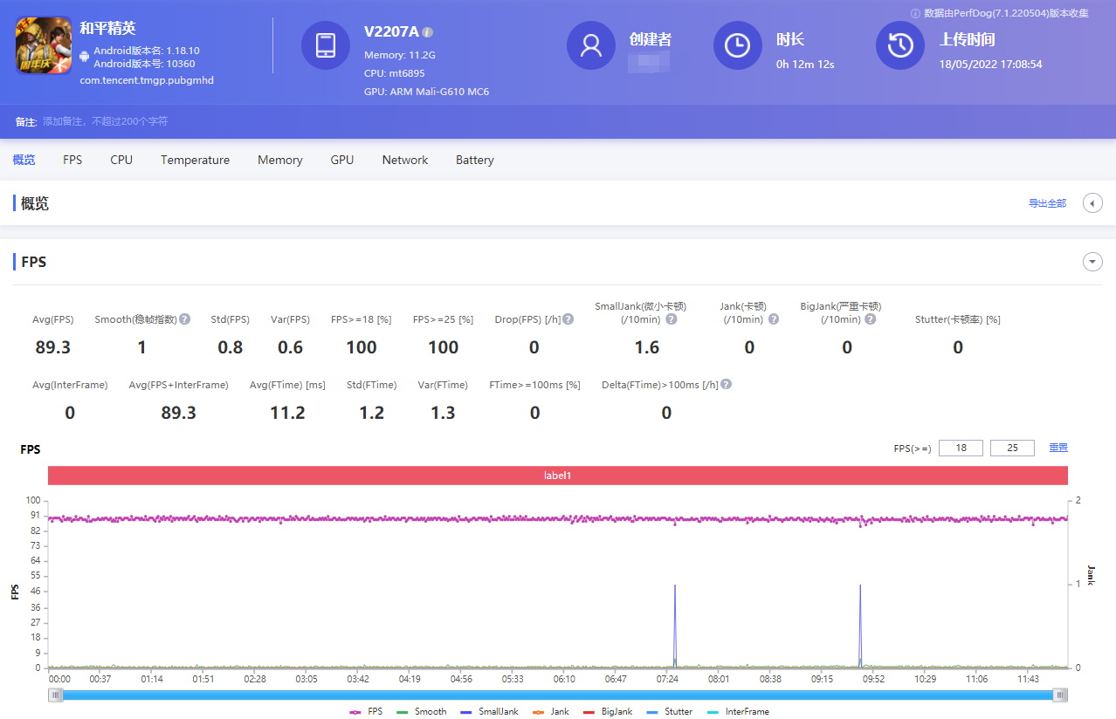Click the game app icon thumbnail
The image size is (1116, 719).
coord(44,45)
